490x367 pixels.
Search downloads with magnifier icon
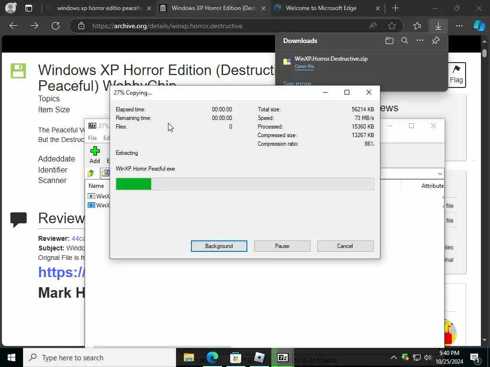(x=405, y=41)
